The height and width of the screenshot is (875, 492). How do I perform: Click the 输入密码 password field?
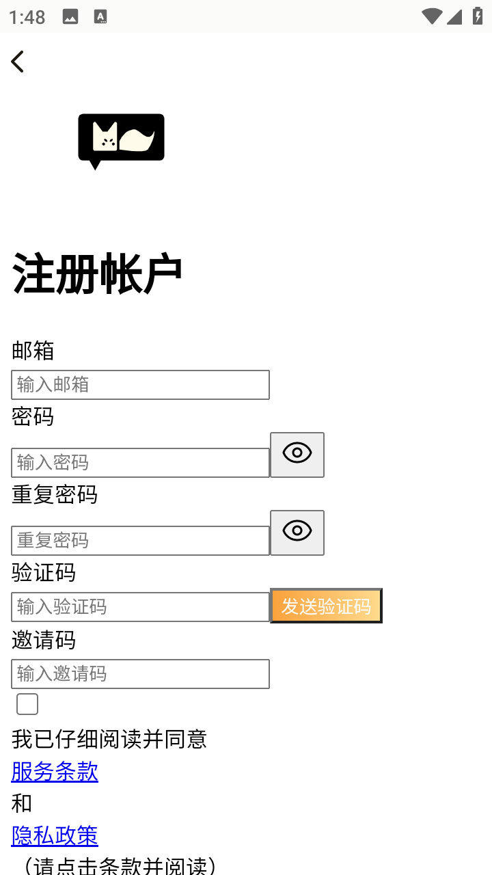pos(140,463)
